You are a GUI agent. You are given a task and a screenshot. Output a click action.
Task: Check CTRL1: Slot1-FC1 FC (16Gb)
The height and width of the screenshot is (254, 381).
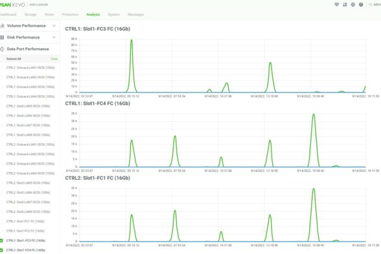[25, 221]
